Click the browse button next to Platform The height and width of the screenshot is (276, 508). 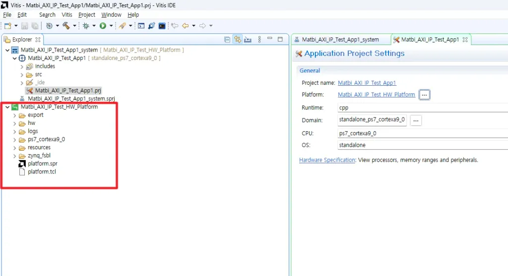coord(425,95)
